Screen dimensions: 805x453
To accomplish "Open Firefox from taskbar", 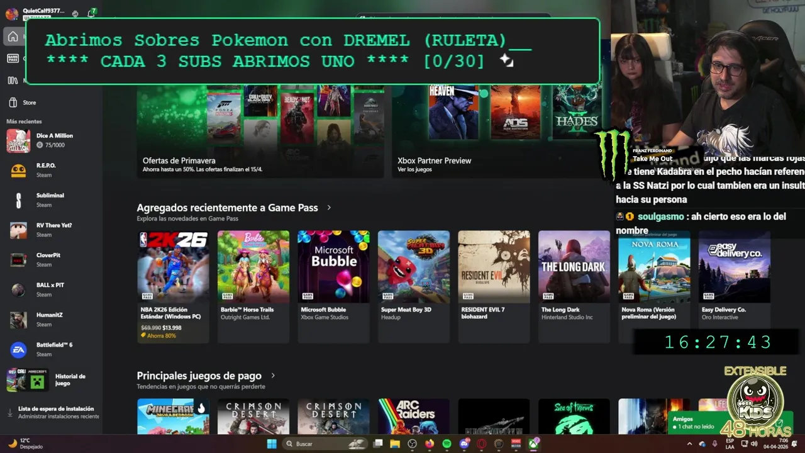I will tap(430, 444).
